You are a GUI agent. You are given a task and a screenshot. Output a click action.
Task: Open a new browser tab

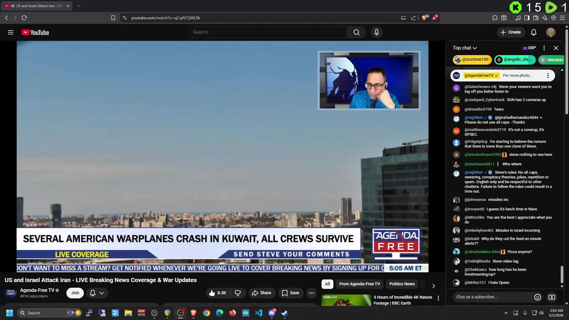tap(79, 6)
